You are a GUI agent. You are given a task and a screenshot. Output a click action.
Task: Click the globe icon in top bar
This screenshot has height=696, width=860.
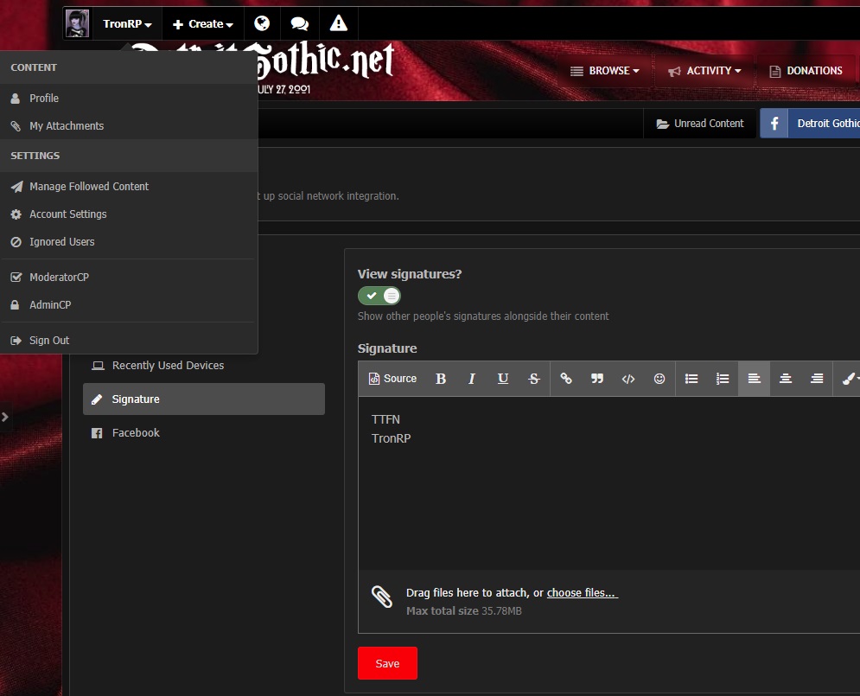(263, 23)
